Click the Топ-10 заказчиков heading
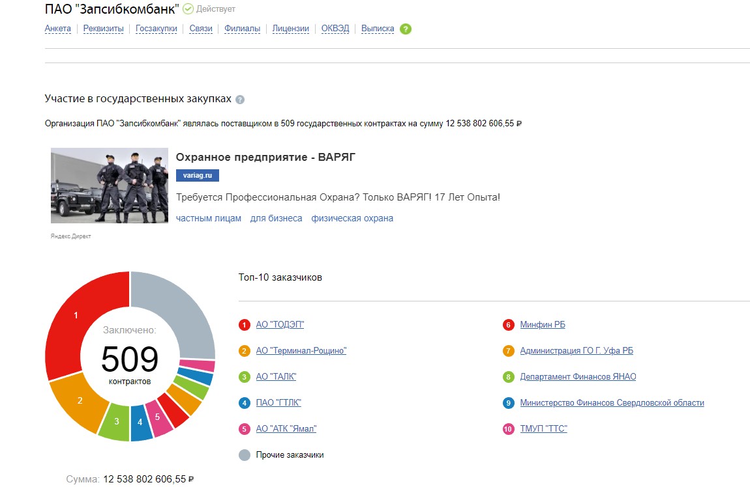Viewport: 750px width, 487px height. pos(280,277)
